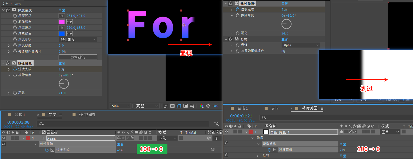Switch to 文字 tab in right timeline

click(275, 108)
